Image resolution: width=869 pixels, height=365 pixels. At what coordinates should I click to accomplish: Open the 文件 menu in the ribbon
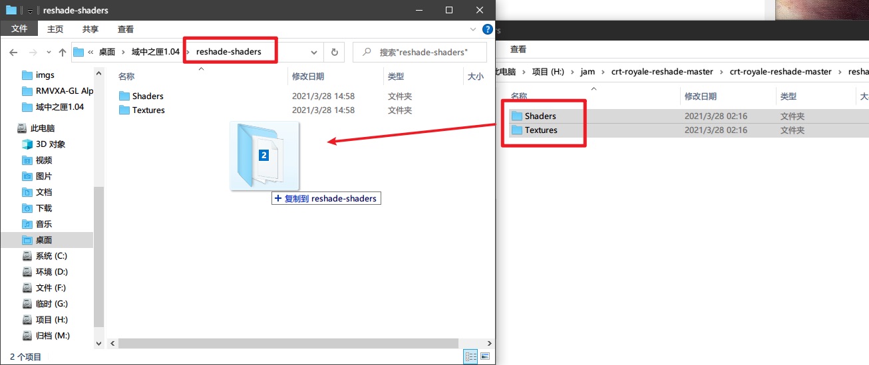point(19,29)
